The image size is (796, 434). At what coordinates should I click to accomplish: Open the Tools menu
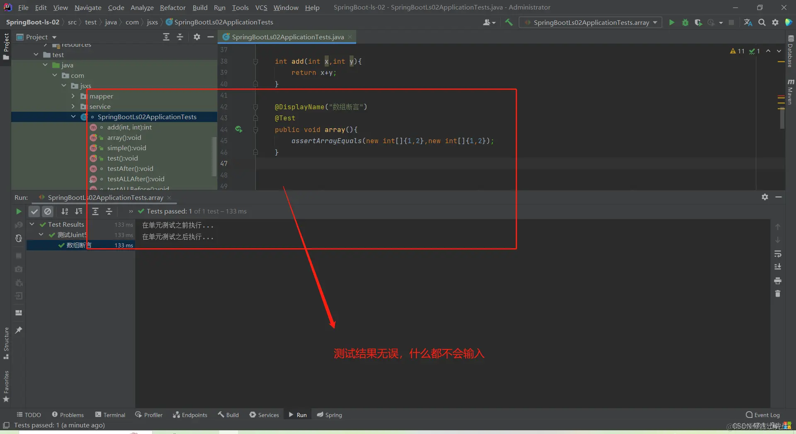pos(240,7)
